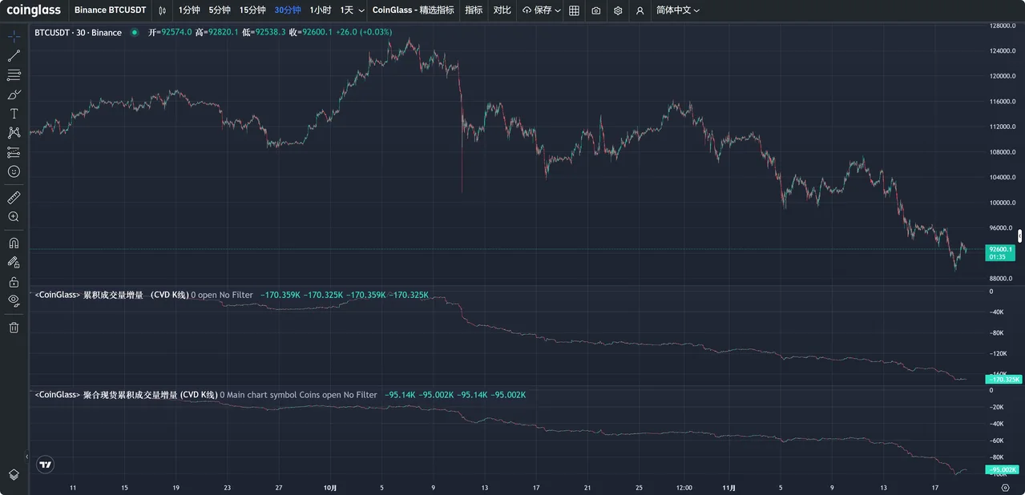
Task: Select the text annotation tool
Action: click(x=14, y=114)
